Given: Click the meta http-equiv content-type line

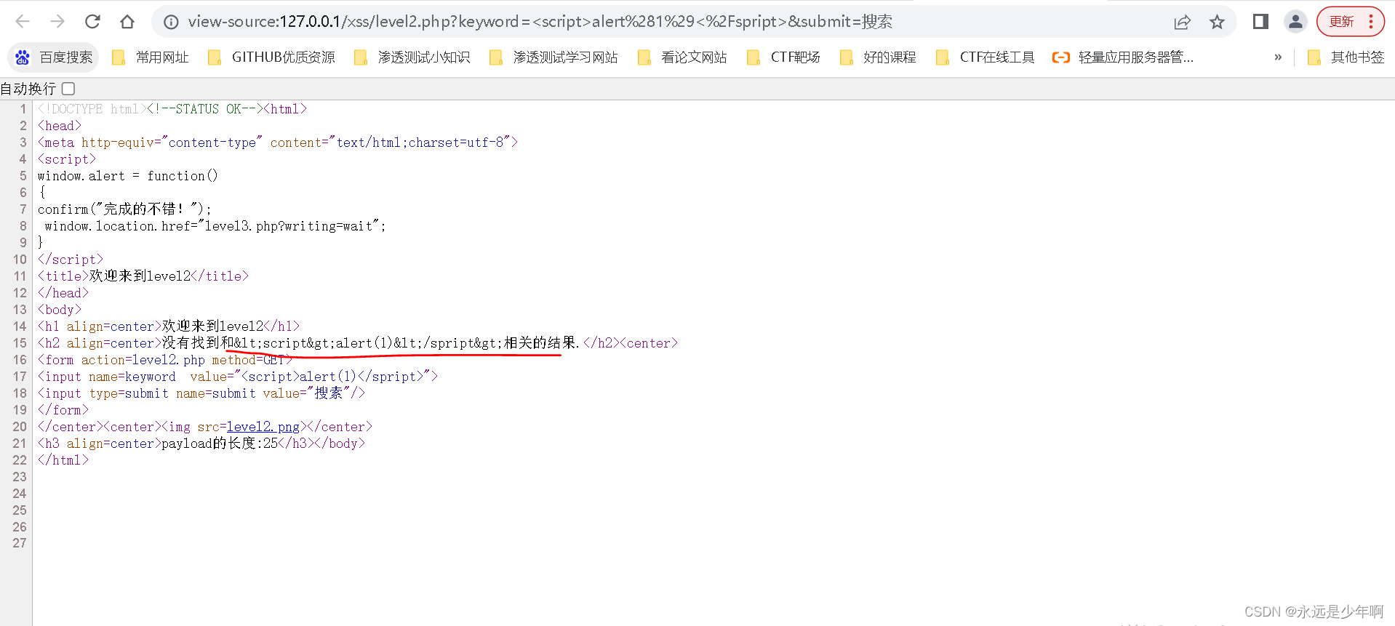Looking at the screenshot, I should (278, 143).
